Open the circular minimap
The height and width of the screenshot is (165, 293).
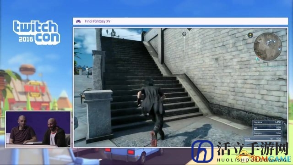pos(268,47)
